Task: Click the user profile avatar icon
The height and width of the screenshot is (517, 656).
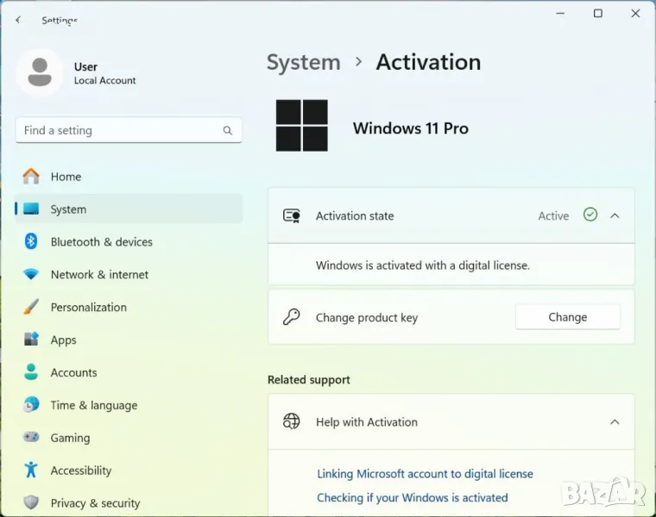Action: click(39, 72)
